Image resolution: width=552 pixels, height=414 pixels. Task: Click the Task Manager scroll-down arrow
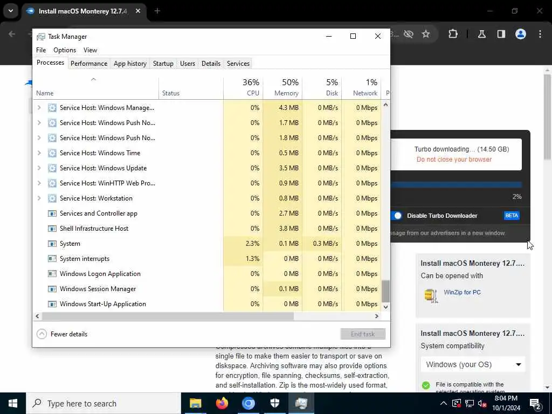[x=386, y=307]
